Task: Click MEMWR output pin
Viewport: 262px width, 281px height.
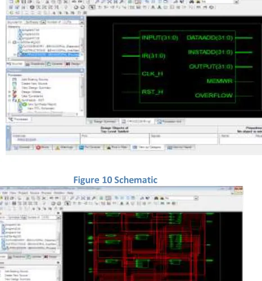Action: (220, 81)
